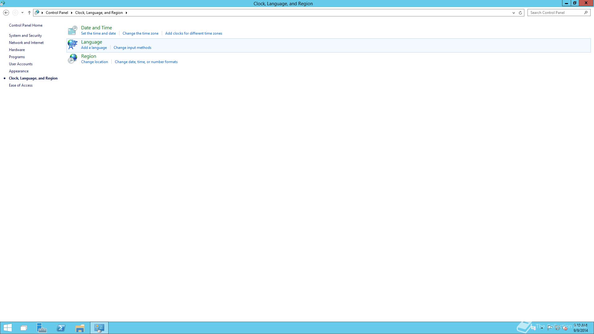Open the recent locations dropdown arrow
Screen dimensions: 594x334
[x=22, y=13]
